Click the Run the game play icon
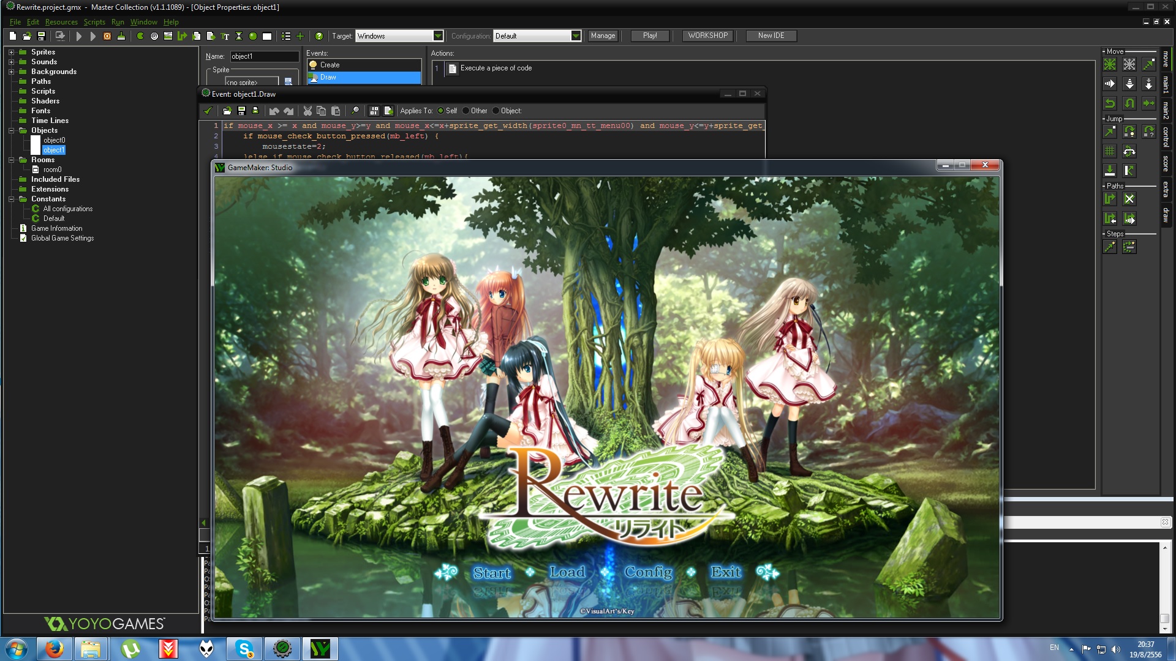Image resolution: width=1176 pixels, height=661 pixels. tap(78, 36)
